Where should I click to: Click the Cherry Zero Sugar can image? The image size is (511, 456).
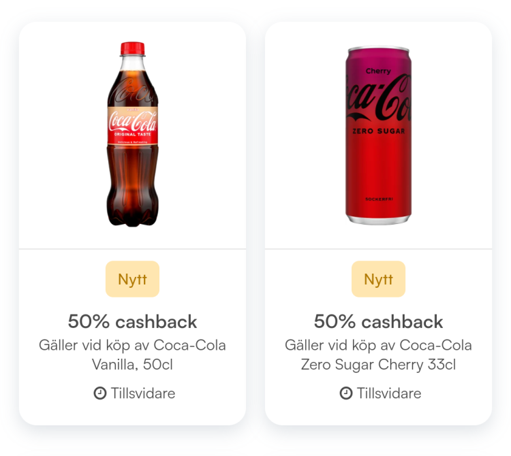tap(378, 135)
